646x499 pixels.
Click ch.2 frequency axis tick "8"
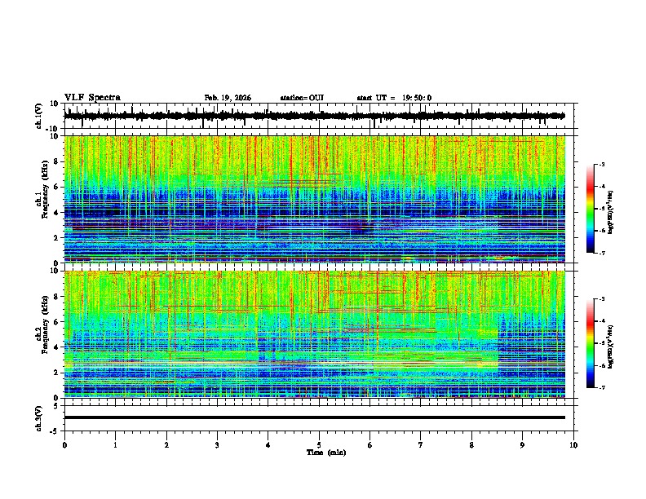pos(57,297)
